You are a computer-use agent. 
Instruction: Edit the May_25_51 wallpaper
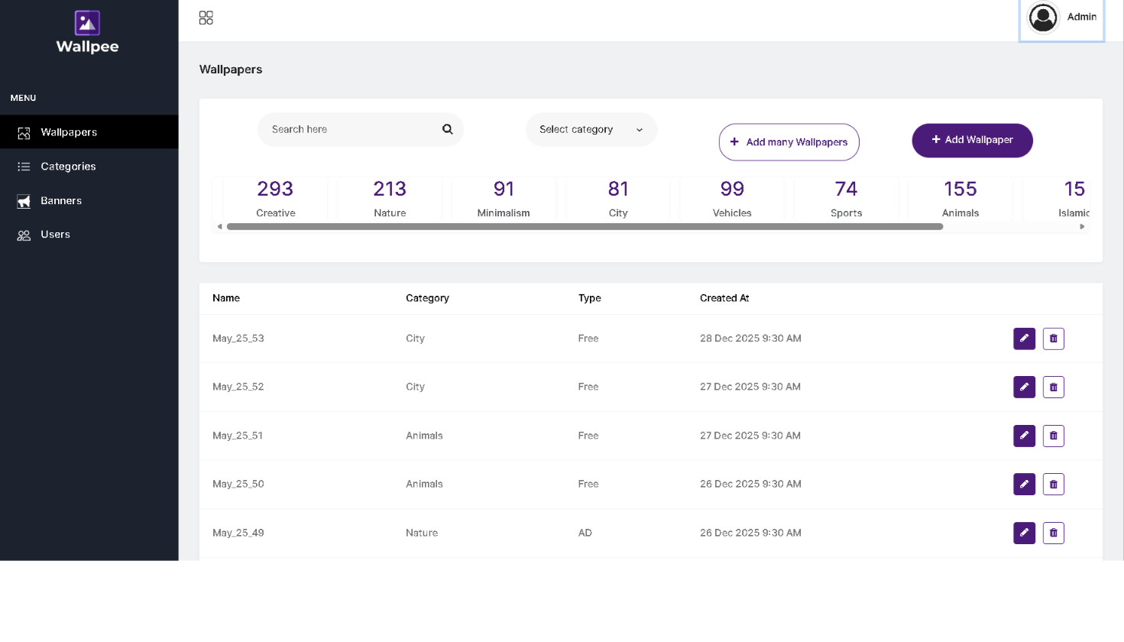point(1024,436)
